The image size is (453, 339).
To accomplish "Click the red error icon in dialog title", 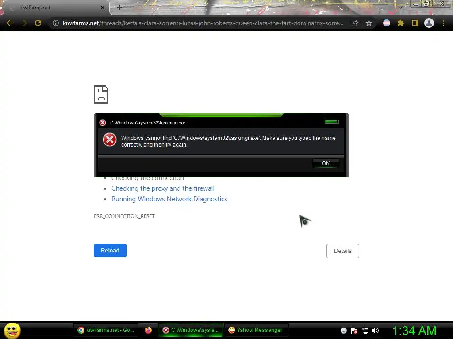I will (x=103, y=123).
